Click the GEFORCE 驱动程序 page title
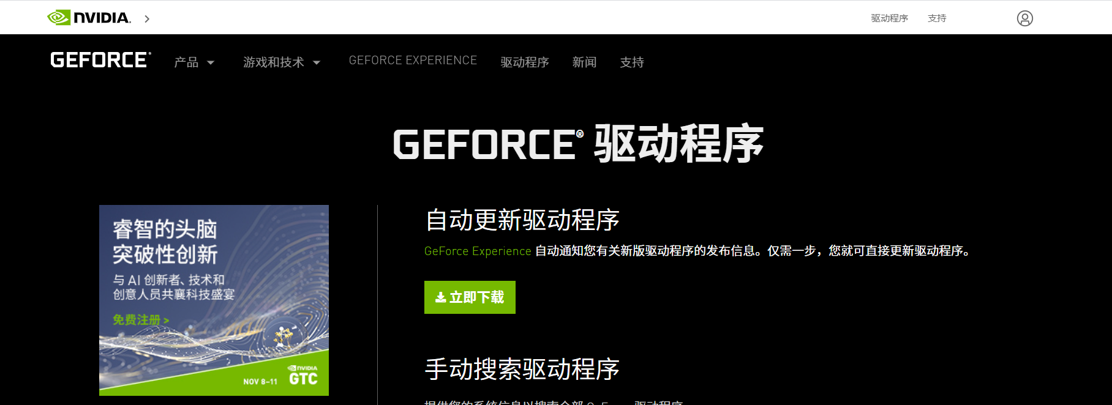The height and width of the screenshot is (405, 1112). point(578,144)
